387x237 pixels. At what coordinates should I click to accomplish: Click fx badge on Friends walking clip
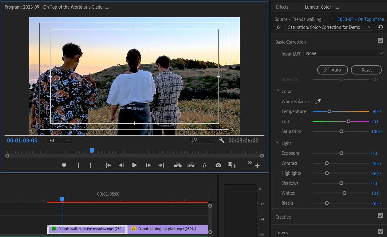tap(54, 229)
